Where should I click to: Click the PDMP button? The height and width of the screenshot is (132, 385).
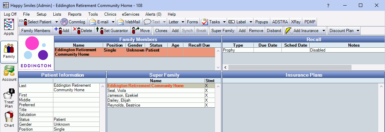click(310, 22)
